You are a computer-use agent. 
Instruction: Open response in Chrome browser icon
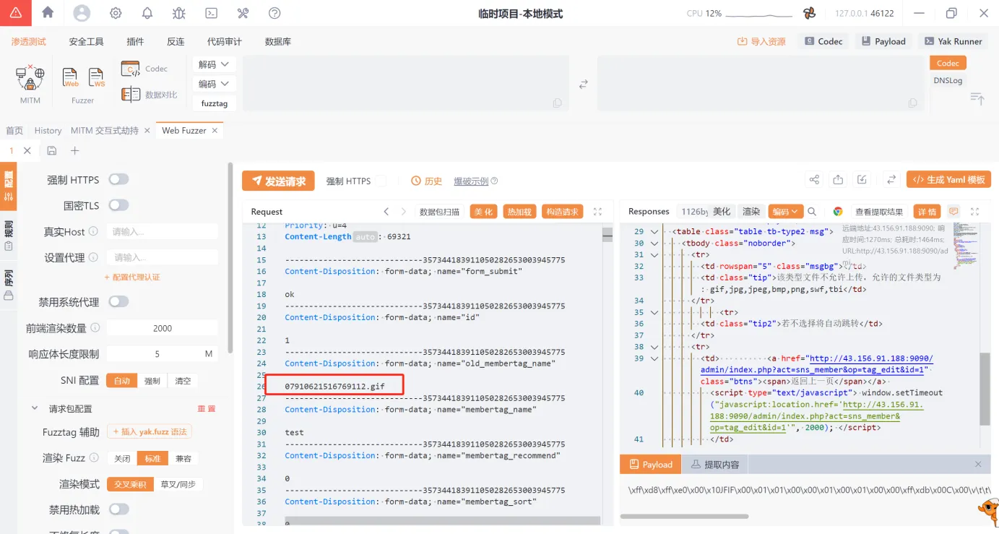tap(838, 212)
